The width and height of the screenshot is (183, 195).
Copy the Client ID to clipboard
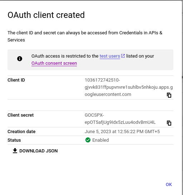tap(169, 95)
